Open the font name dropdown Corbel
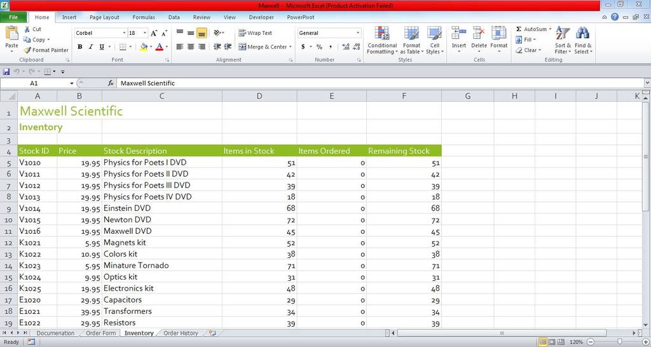This screenshot has height=347, width=651. click(x=124, y=33)
